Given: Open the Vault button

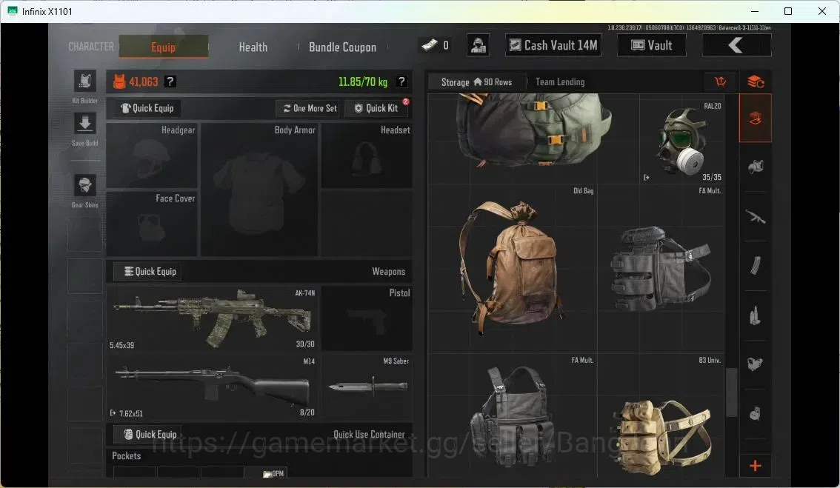Looking at the screenshot, I should click(651, 45).
